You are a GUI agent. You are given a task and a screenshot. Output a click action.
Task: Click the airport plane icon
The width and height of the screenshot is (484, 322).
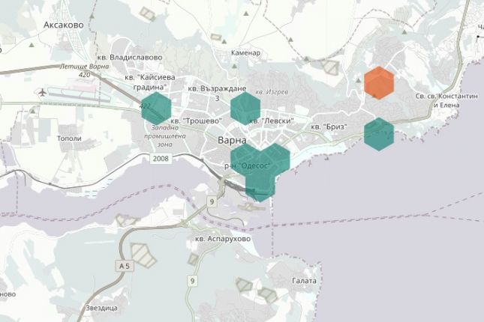[41, 92]
